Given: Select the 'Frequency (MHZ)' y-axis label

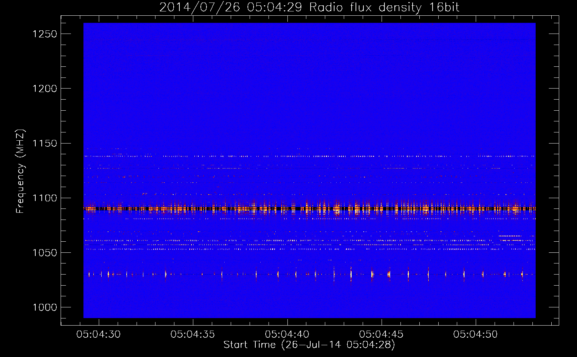Looking at the screenshot, I should point(21,171).
